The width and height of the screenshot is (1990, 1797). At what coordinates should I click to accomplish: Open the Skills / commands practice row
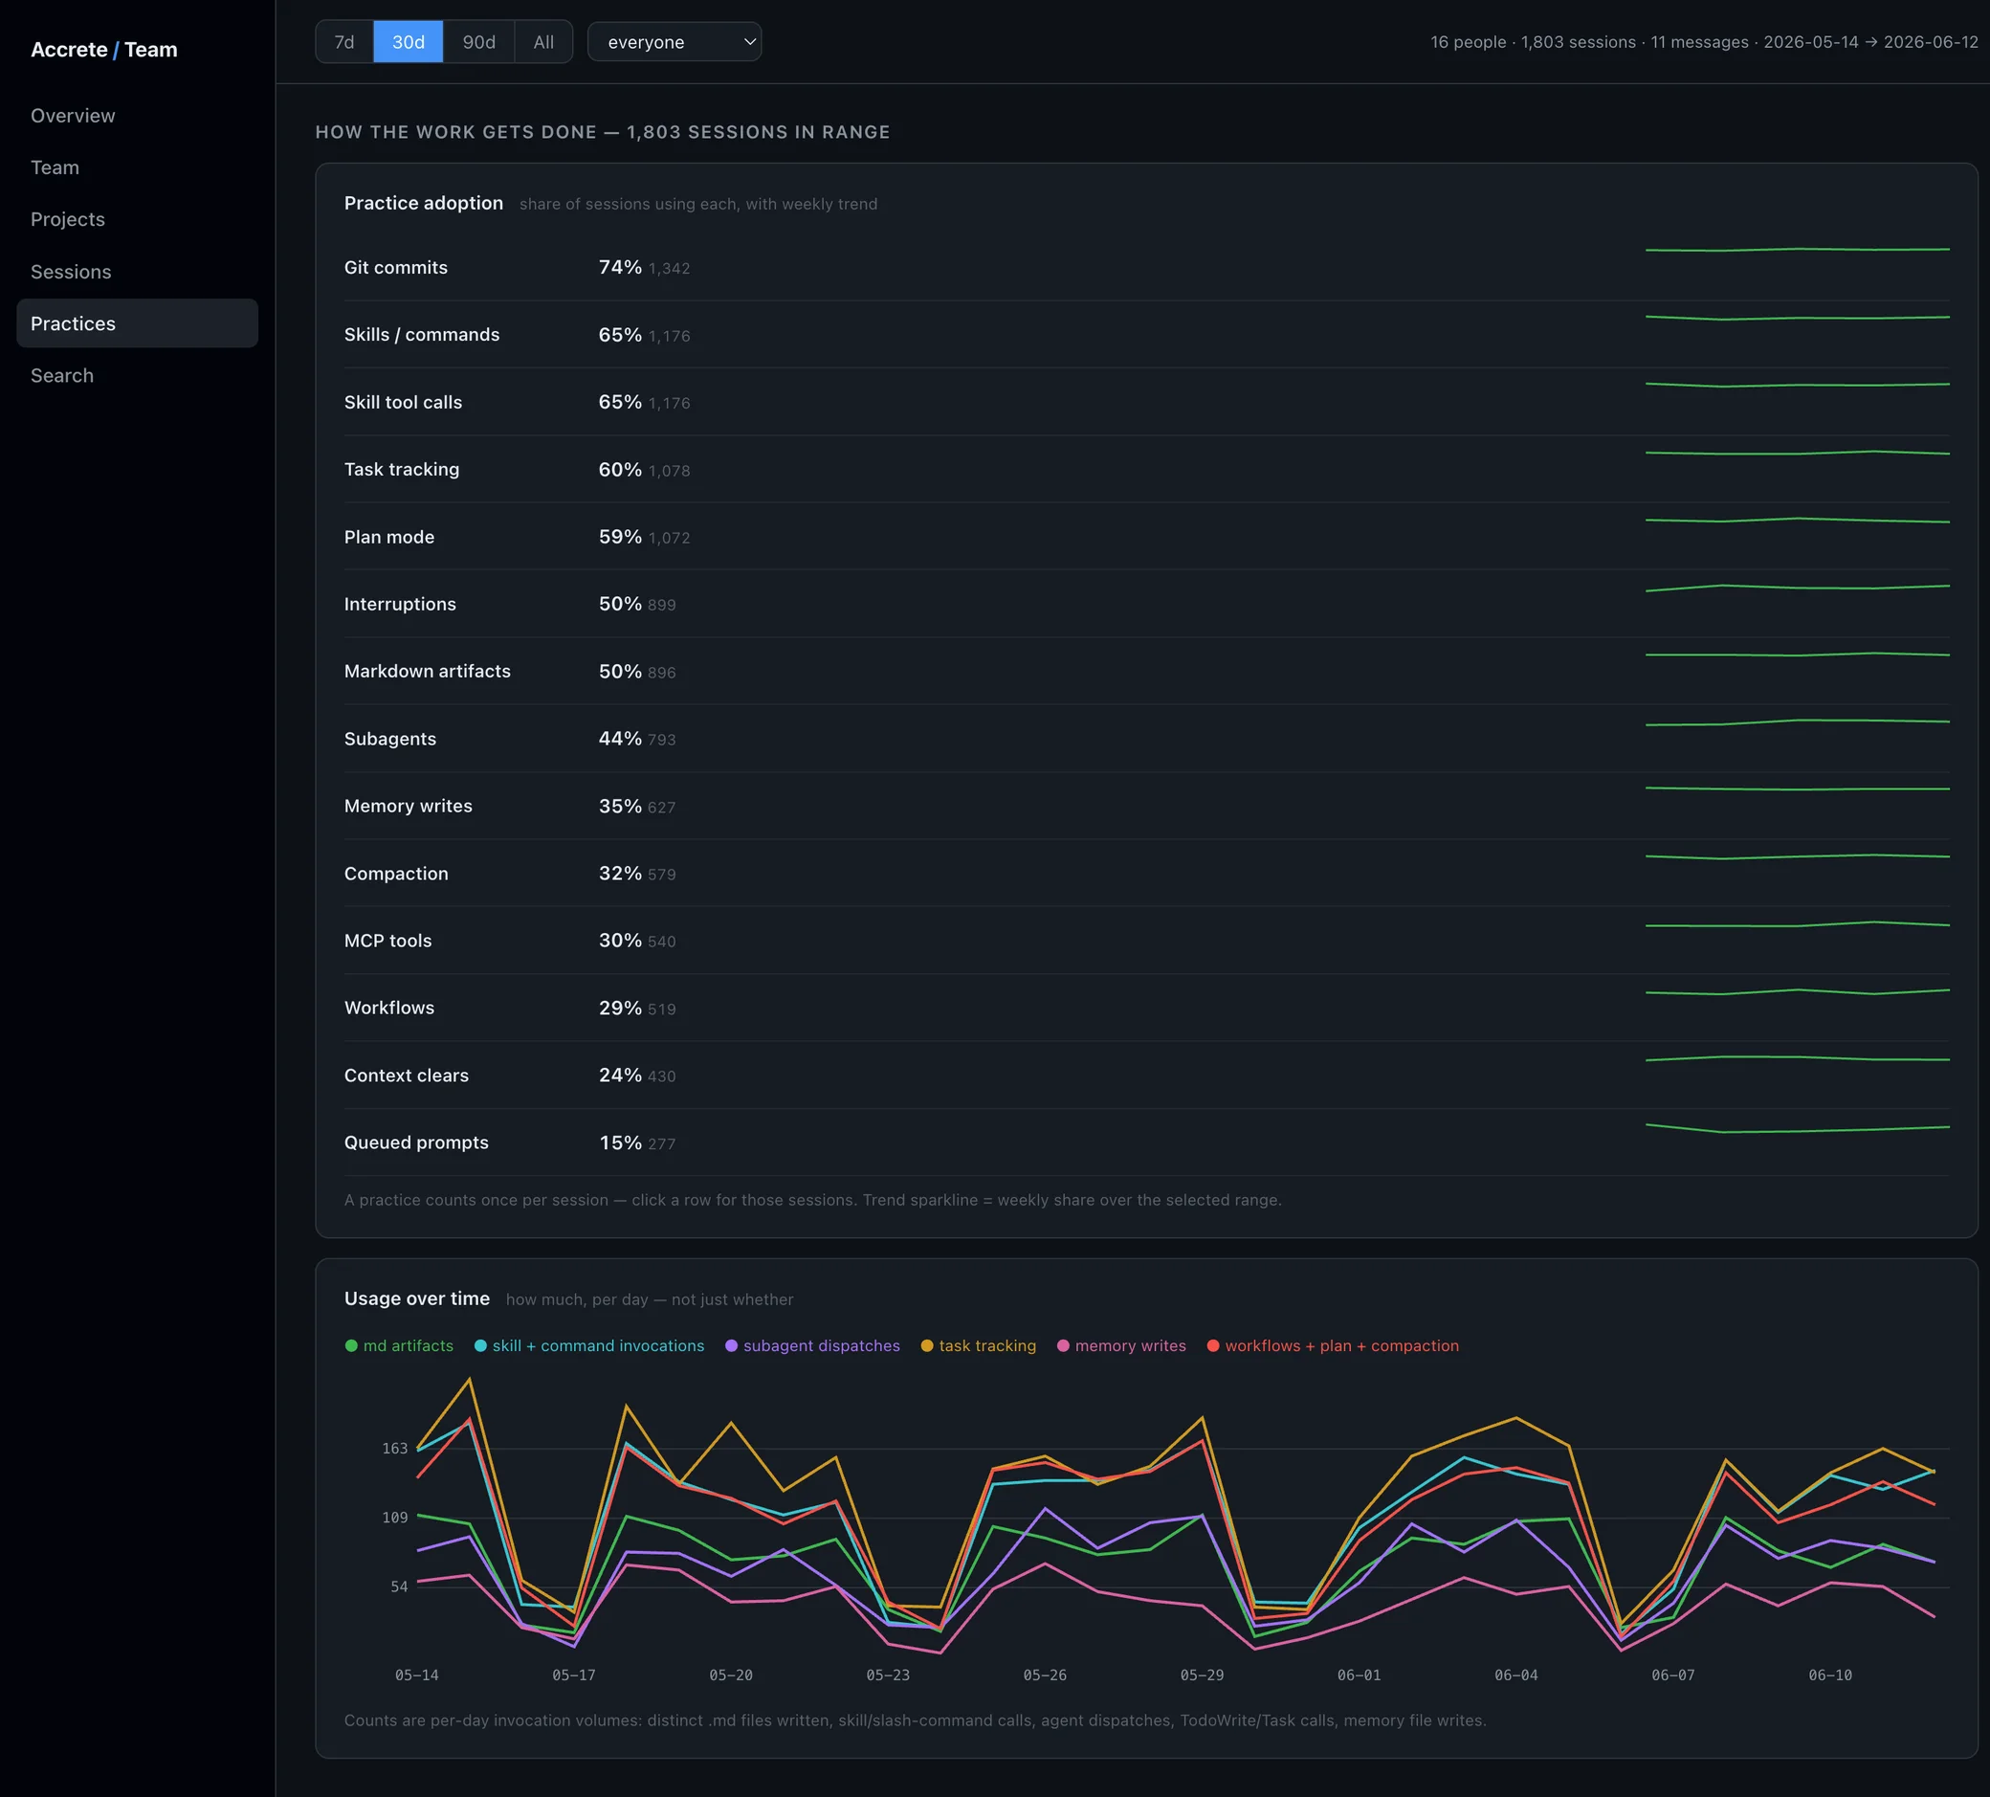[1146, 335]
